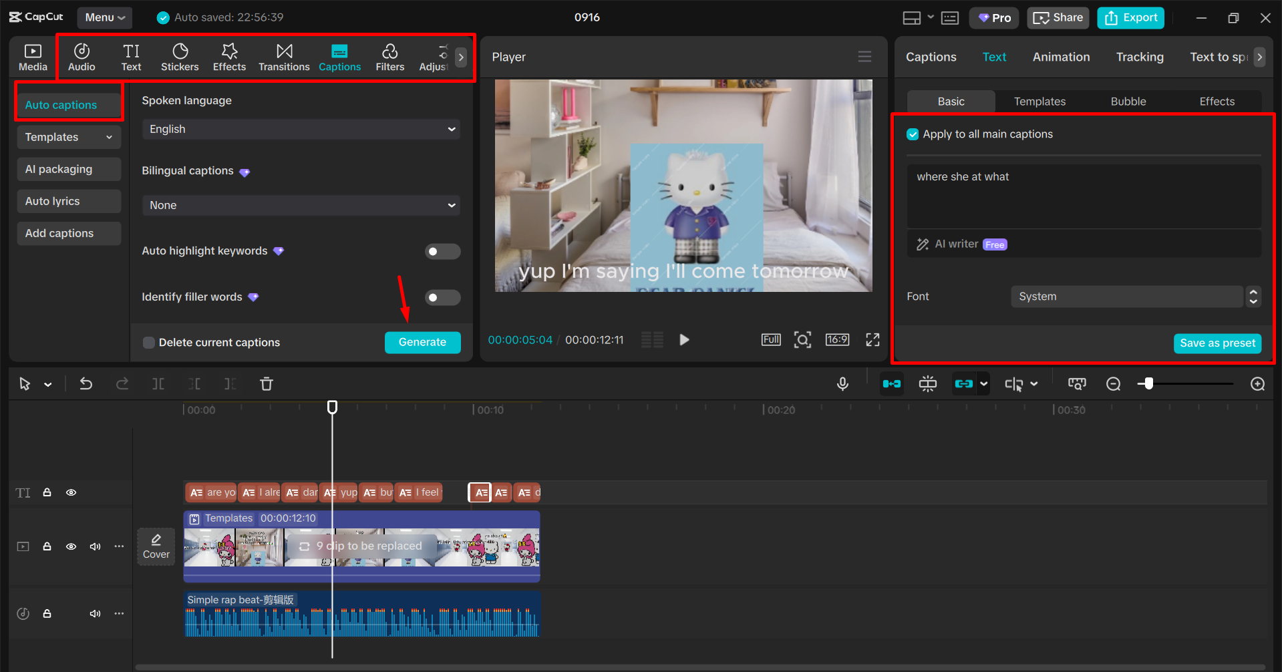Click the Cover edit icon
The image size is (1282, 672).
point(156,546)
